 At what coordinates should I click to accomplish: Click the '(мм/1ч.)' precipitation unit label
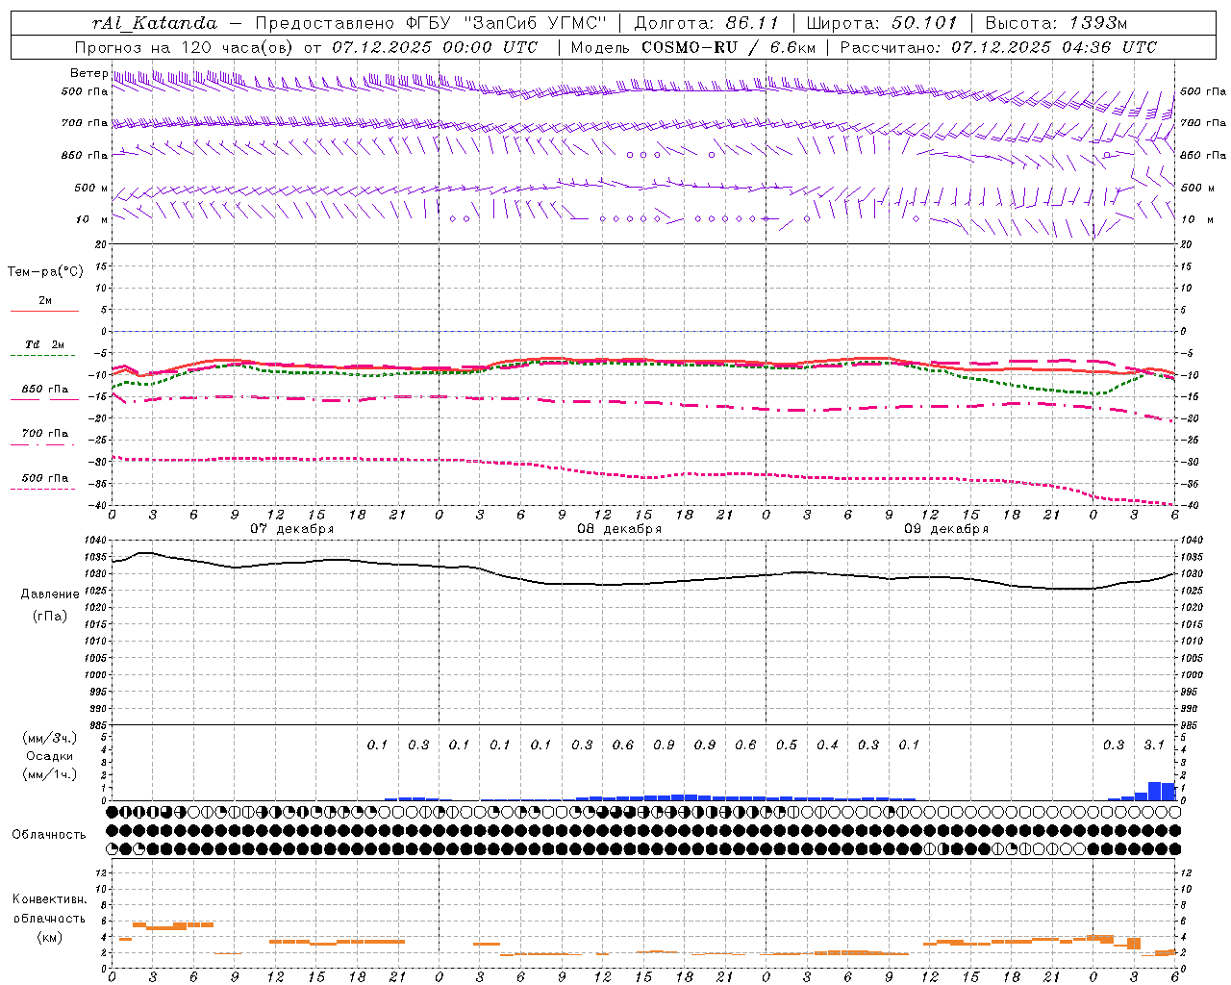pyautogui.click(x=50, y=774)
